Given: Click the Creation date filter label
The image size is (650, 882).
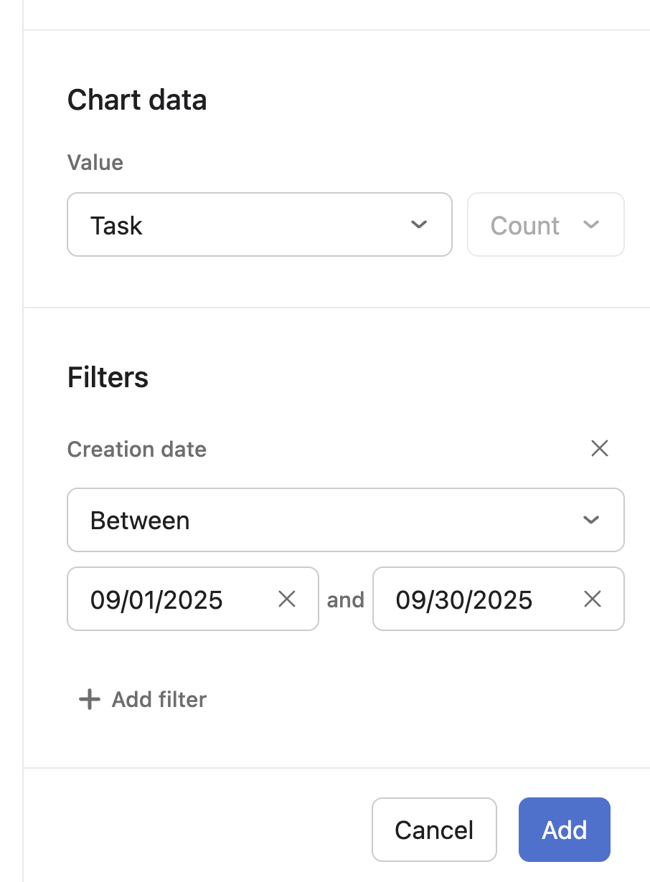Looking at the screenshot, I should (137, 450).
